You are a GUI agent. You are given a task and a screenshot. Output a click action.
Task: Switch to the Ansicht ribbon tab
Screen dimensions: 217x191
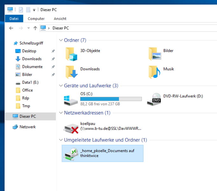click(60, 19)
